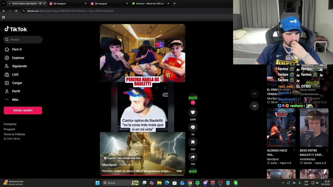This screenshot has height=187, width=333.
Task: Open the ESP LAA language switcher
Action: tap(306, 183)
